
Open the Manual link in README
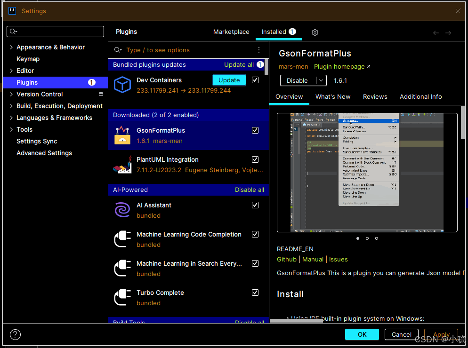tap(313, 260)
